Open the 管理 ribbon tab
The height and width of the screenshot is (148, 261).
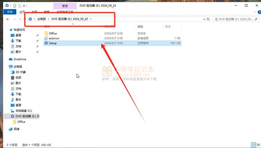pos(65,6)
